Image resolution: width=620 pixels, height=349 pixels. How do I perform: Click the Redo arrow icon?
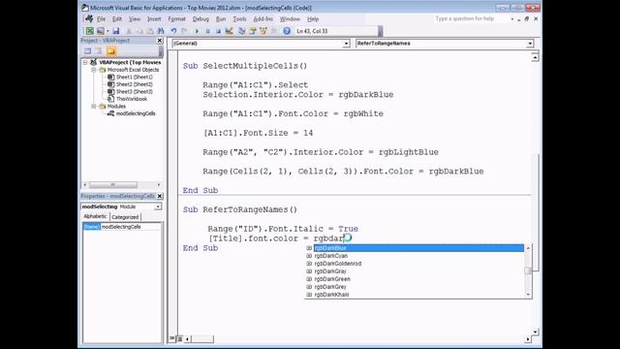click(x=184, y=31)
